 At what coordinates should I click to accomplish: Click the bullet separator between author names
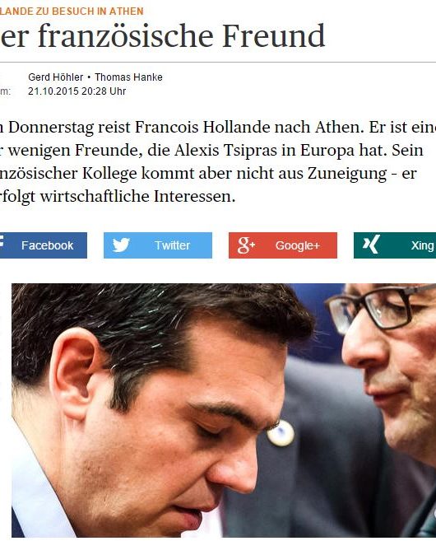point(89,77)
